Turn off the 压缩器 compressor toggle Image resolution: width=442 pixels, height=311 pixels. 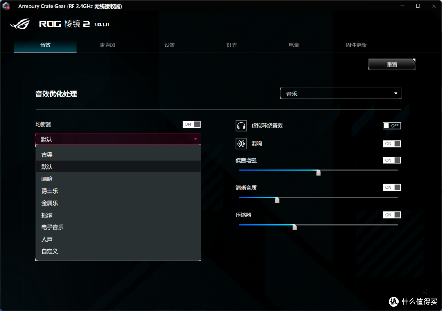click(x=392, y=215)
